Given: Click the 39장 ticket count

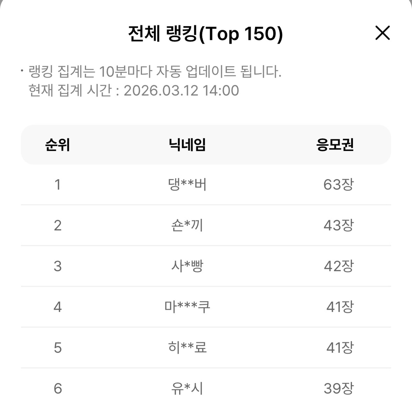Looking at the screenshot, I should point(338,388).
